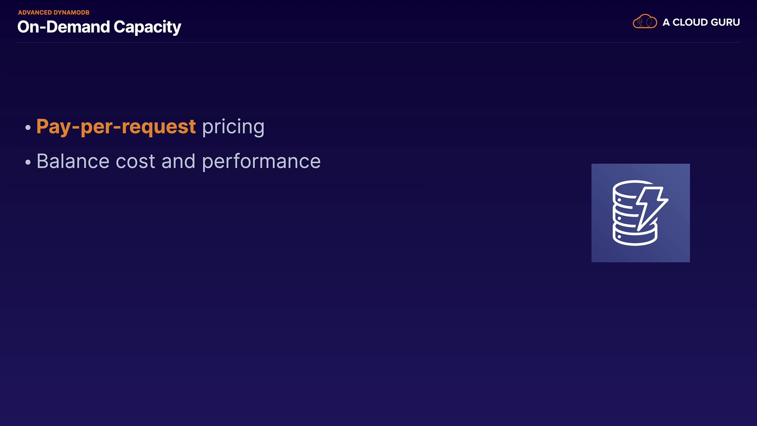Viewport: 757px width, 426px height.
Task: Click the orange "Pay-per-request" text
Action: 116,127
